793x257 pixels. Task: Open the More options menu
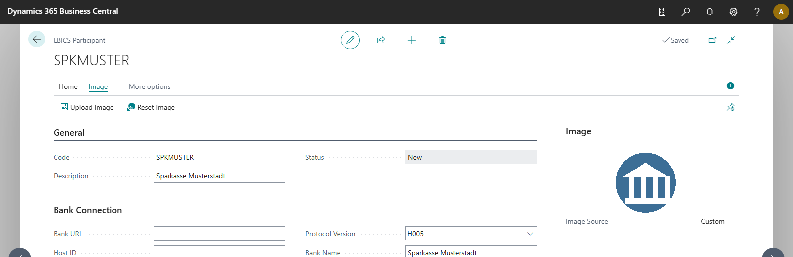149,86
